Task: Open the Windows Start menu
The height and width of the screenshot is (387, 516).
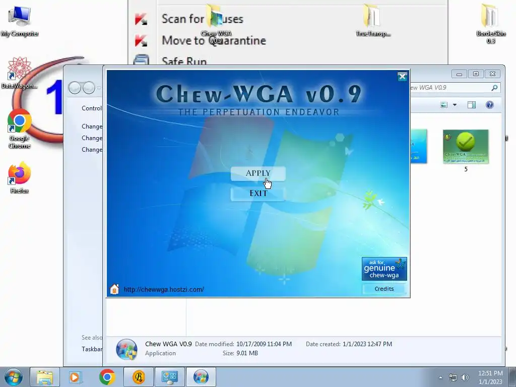Action: pyautogui.click(x=13, y=377)
